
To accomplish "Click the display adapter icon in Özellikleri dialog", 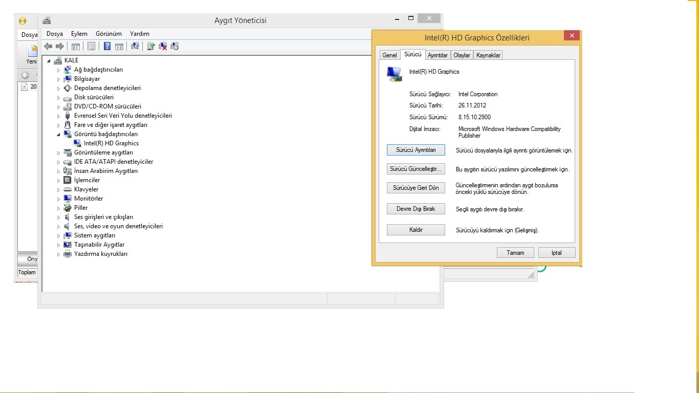I will (x=394, y=74).
